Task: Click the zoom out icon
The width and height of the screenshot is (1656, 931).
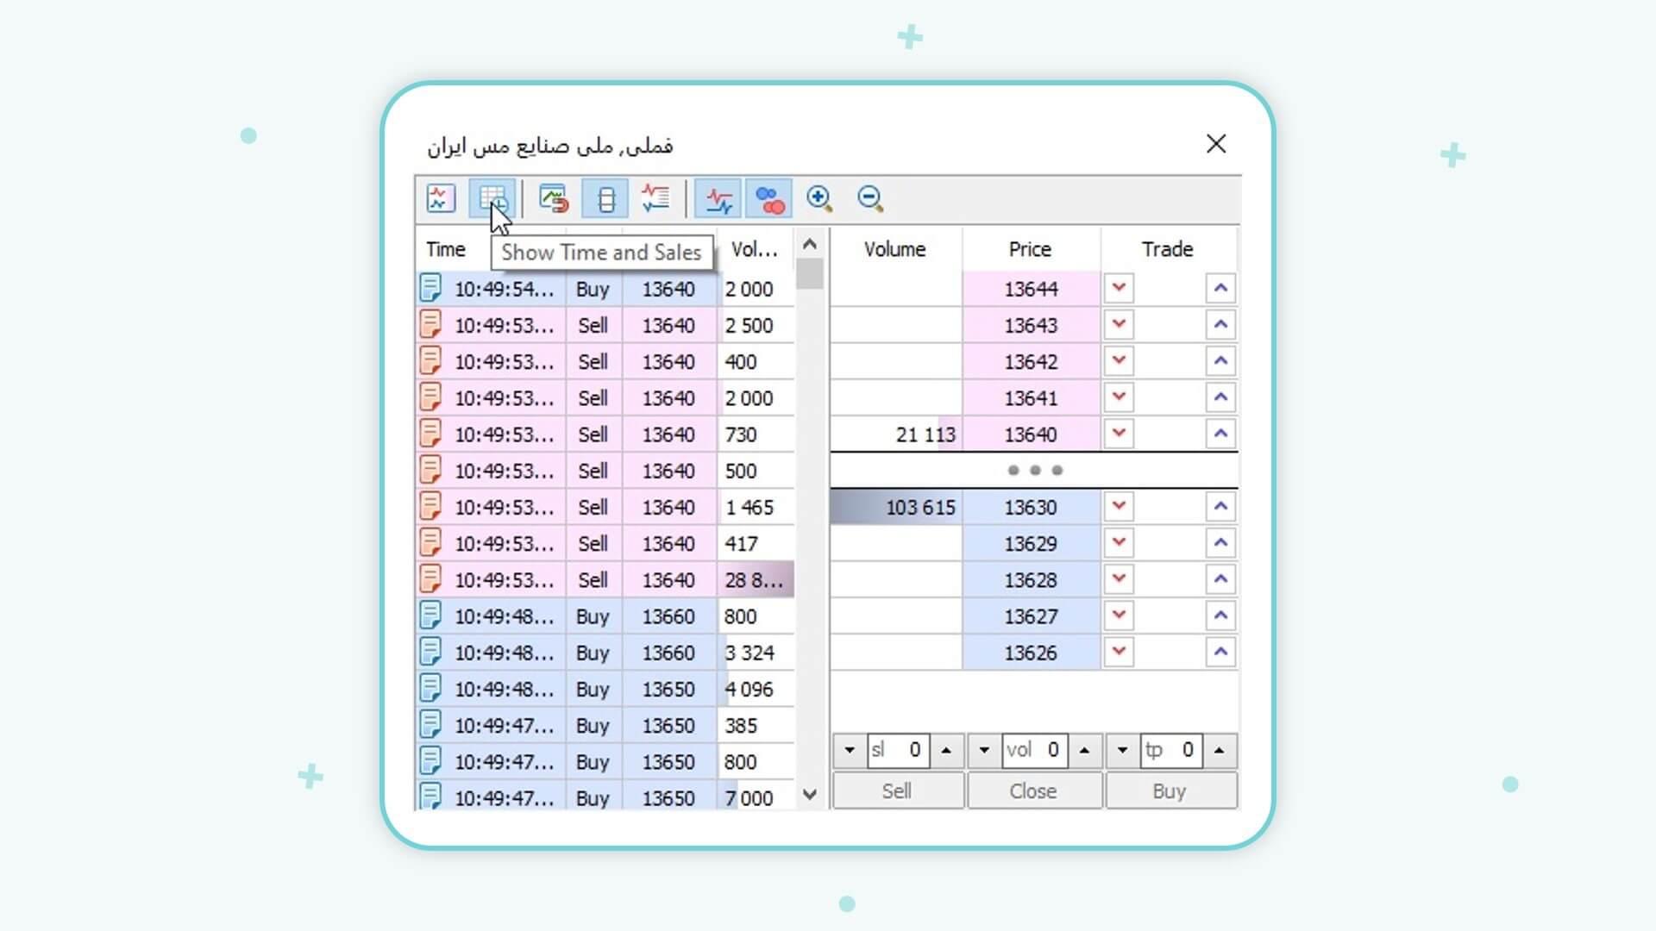Action: click(x=870, y=197)
